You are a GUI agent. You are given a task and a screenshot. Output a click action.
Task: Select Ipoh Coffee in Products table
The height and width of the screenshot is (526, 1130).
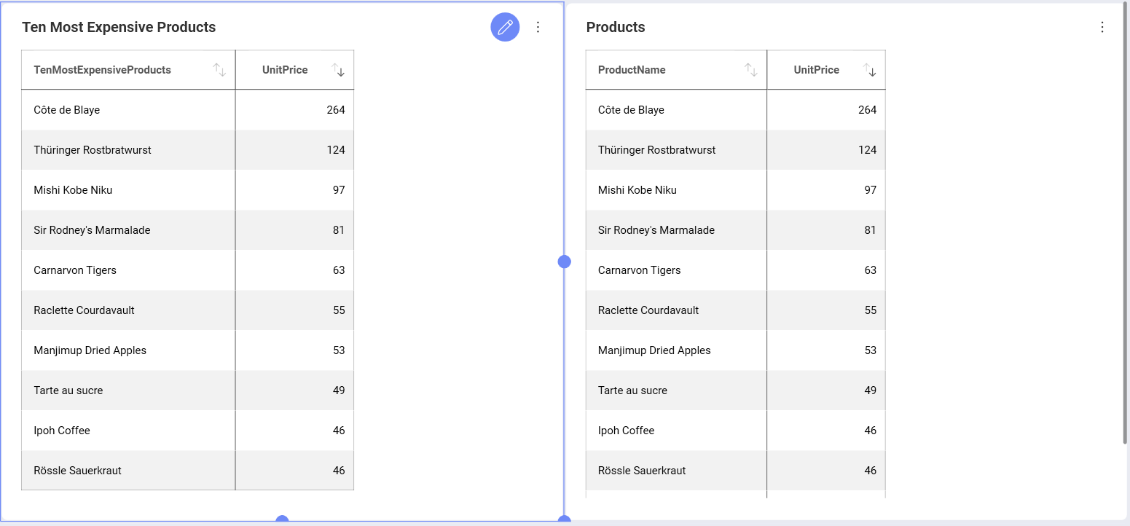tap(627, 431)
